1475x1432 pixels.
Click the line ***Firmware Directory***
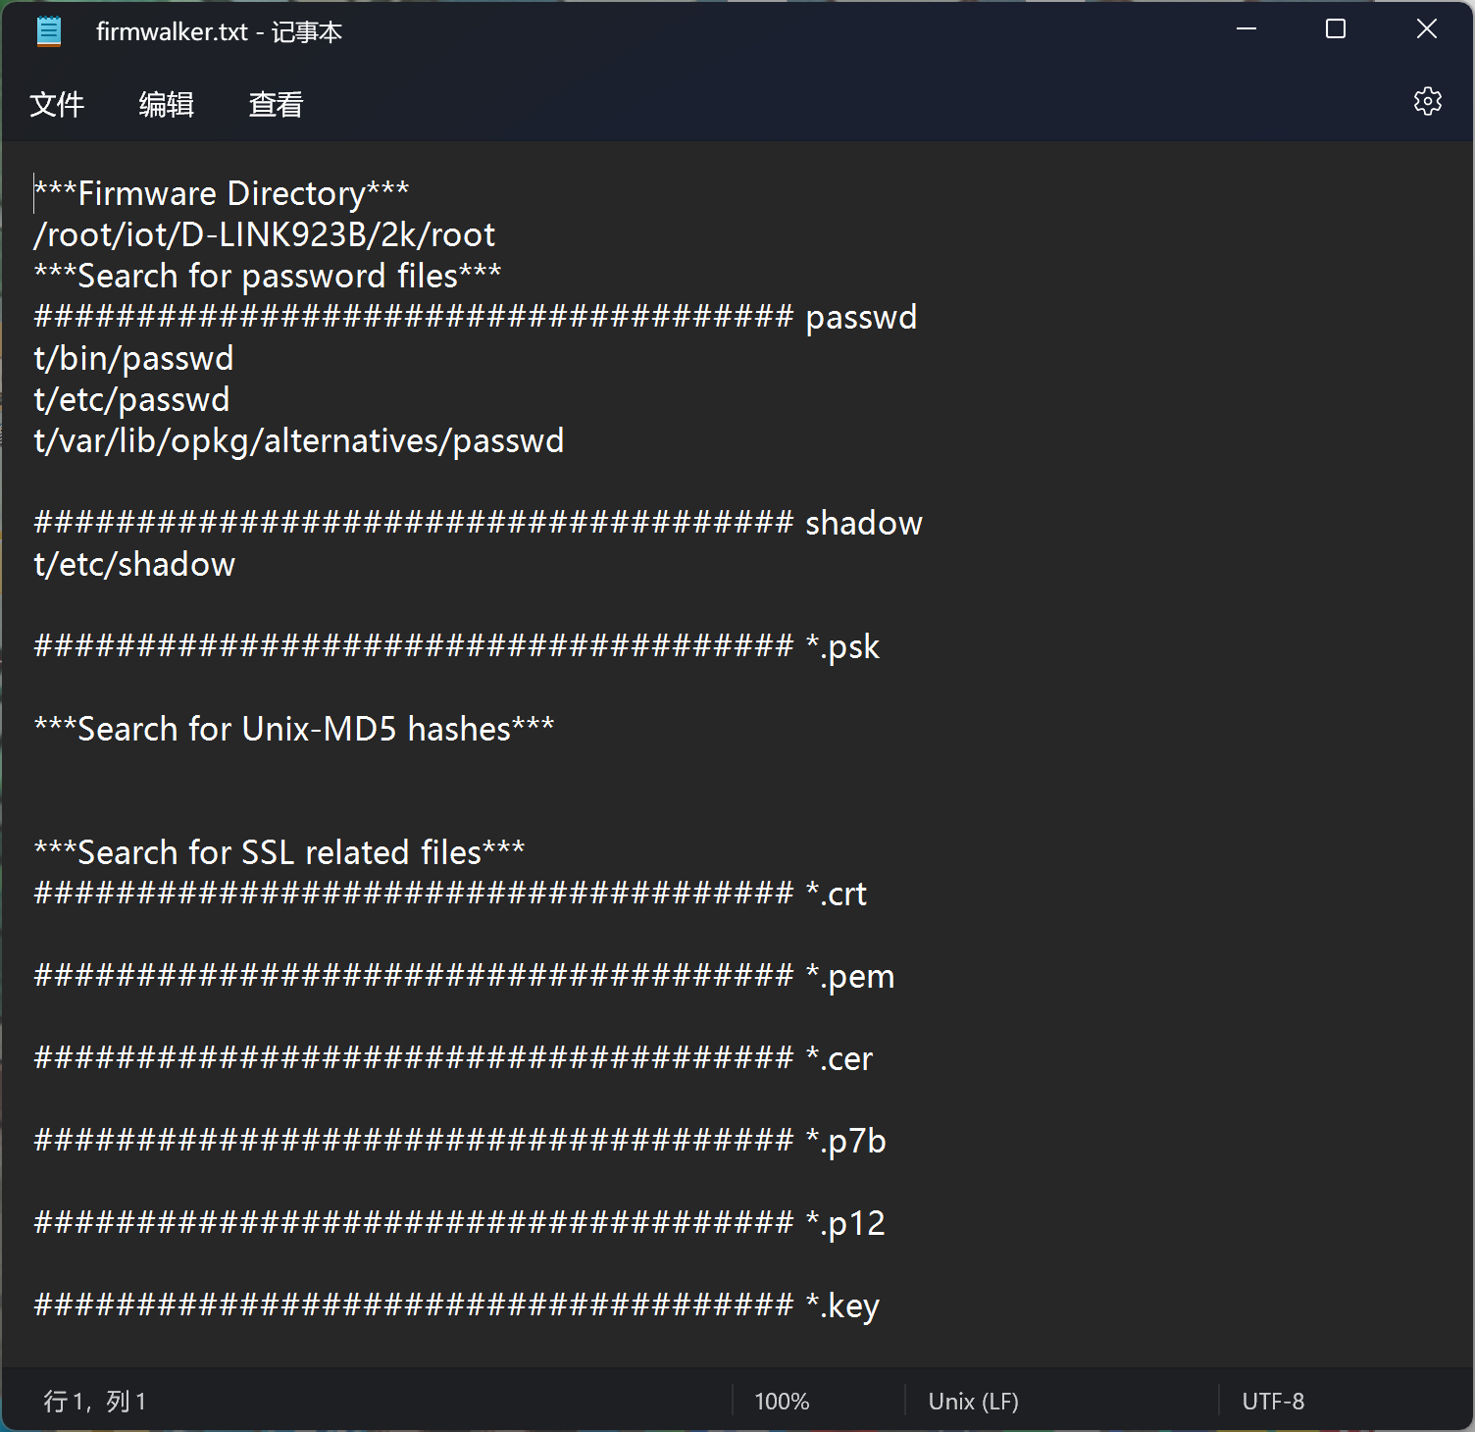[222, 193]
